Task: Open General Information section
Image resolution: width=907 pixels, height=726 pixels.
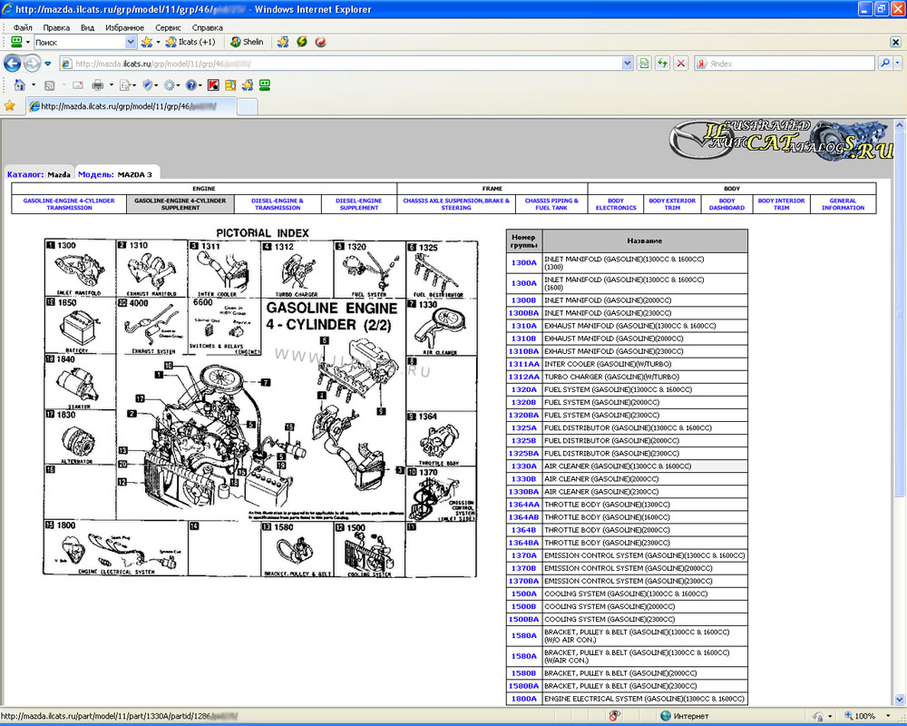Action: [x=843, y=204]
